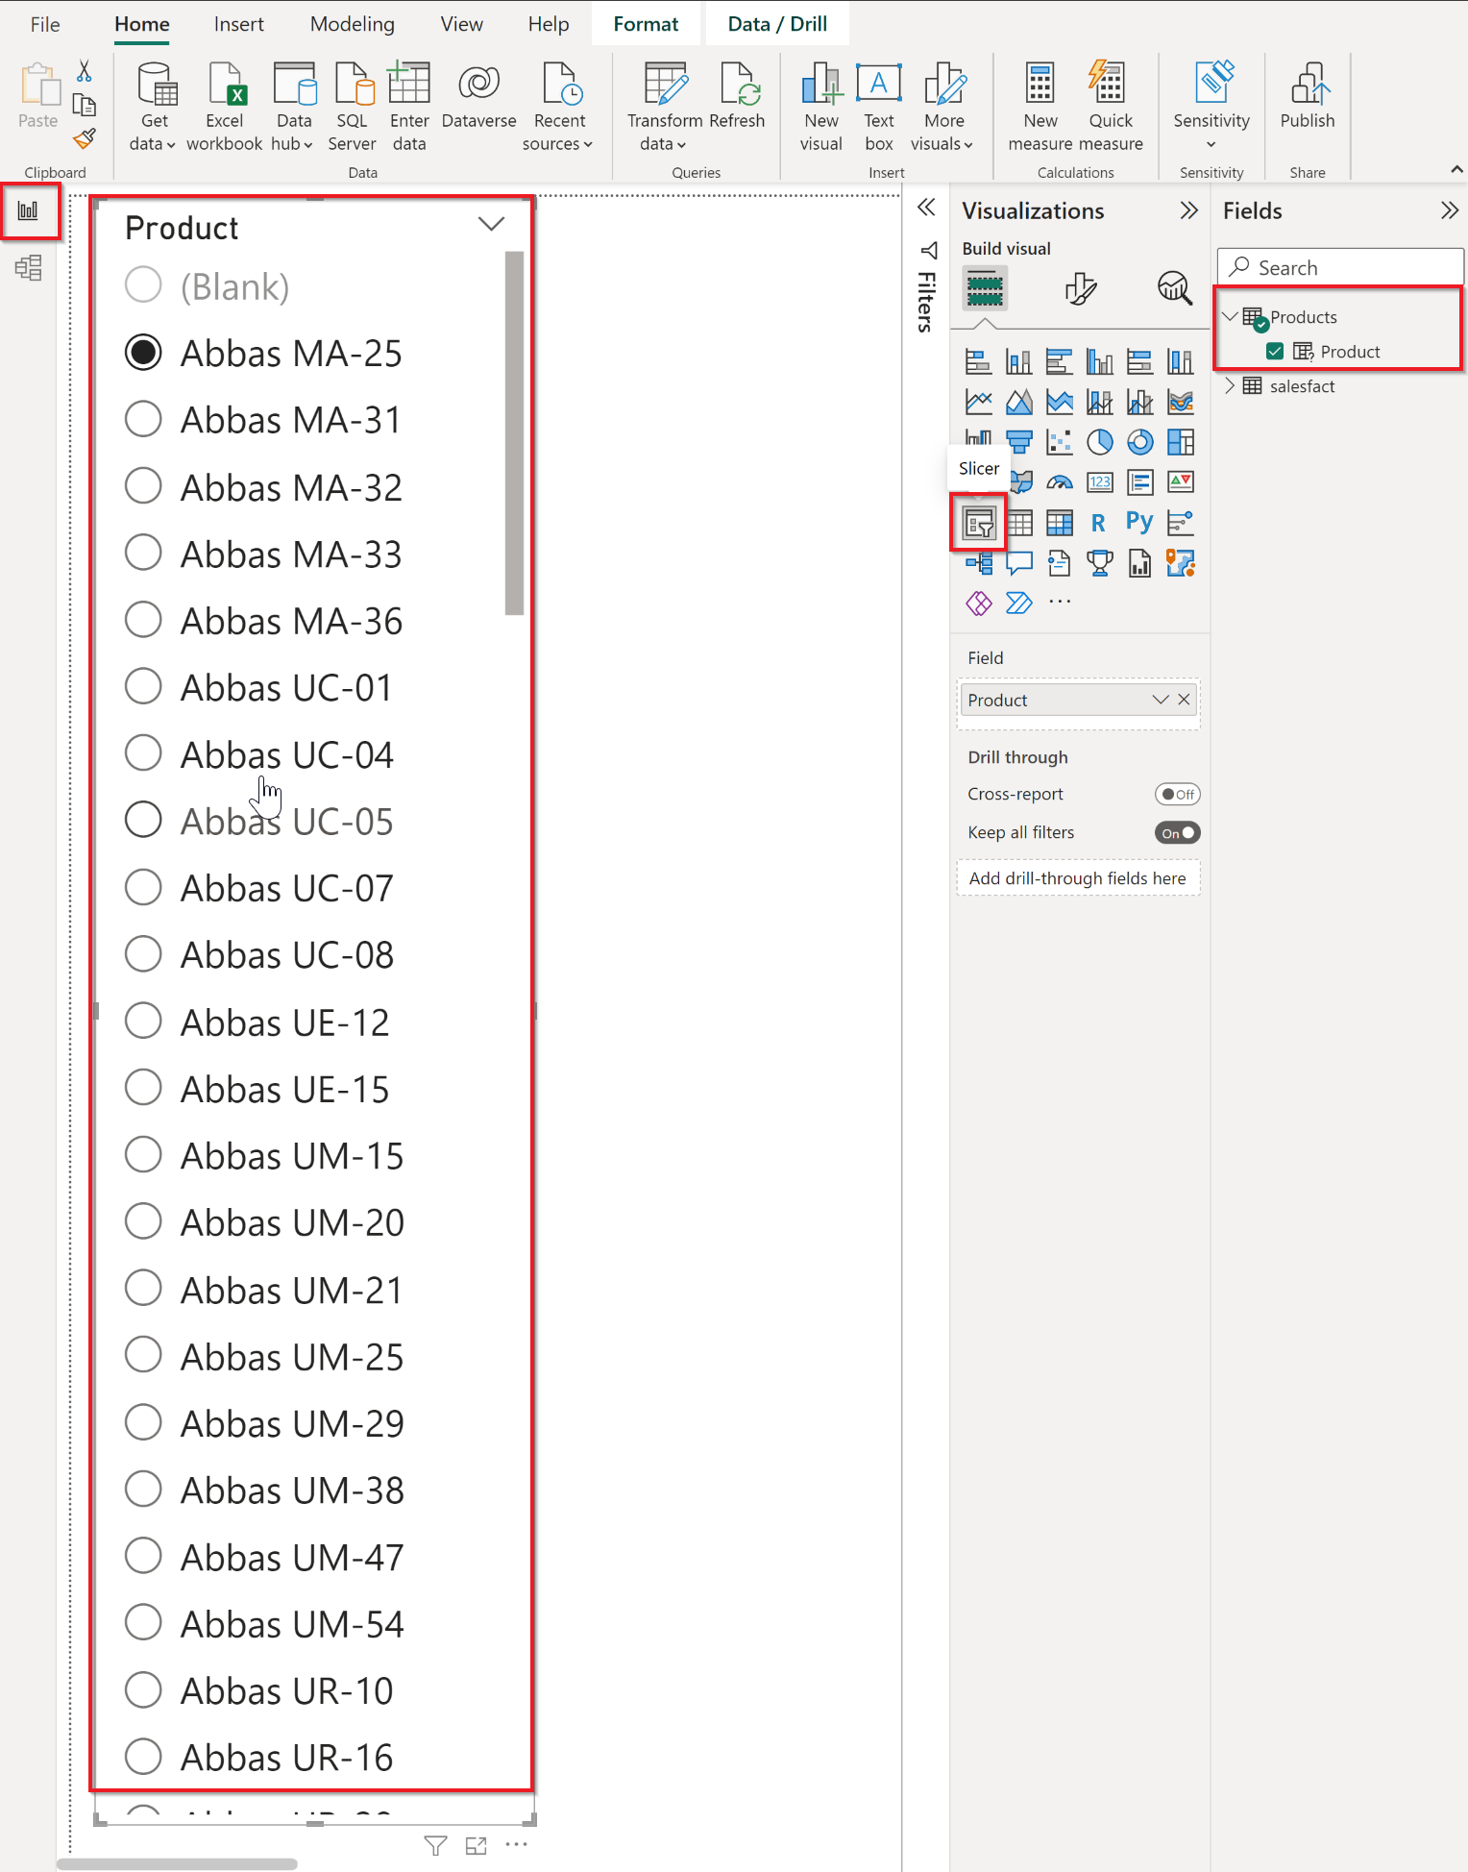Select the R script visual
The image size is (1468, 1872).
[x=1099, y=523]
